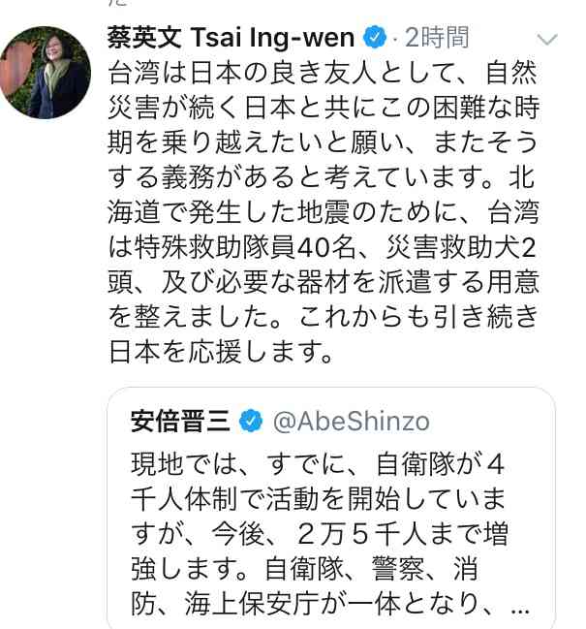The image size is (586, 629).
Task: Click the tweet line containing 北海道で発生した地震
Action: (x=324, y=212)
